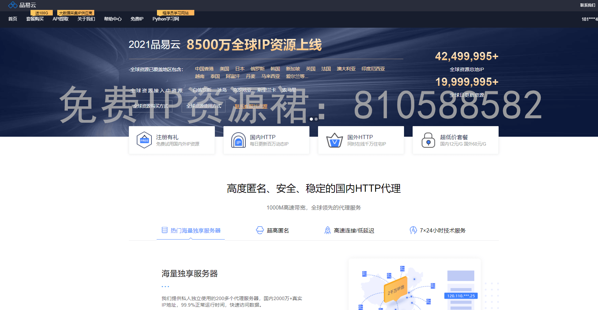Click 联系我们 in the top bar

[x=588, y=5]
